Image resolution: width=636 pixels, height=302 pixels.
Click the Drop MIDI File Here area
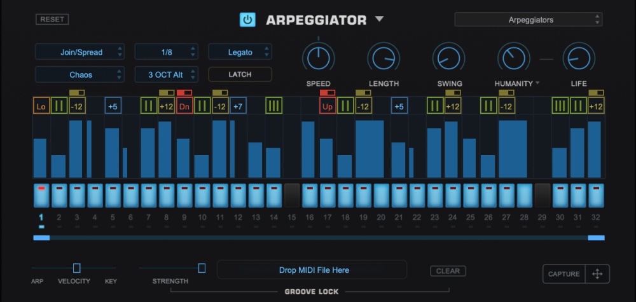[312, 270]
